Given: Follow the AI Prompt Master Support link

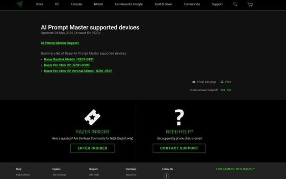Looking at the screenshot, I should click(x=59, y=43).
